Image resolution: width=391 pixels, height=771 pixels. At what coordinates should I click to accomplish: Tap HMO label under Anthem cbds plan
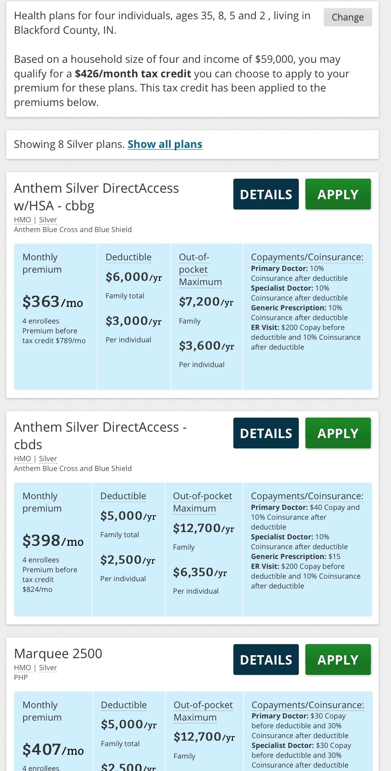pyautogui.click(x=23, y=459)
